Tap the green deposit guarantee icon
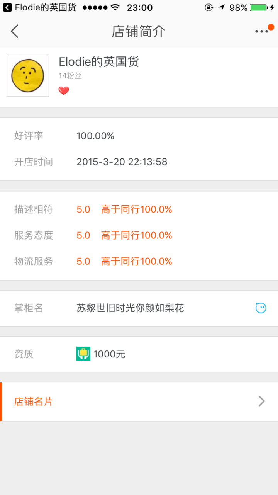Viewport: 278px width, 495px height. (x=83, y=354)
